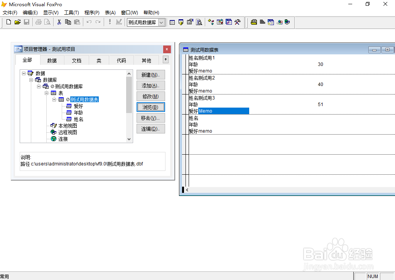Click the 修改(M) button
This screenshot has height=280, width=395.
[151, 96]
